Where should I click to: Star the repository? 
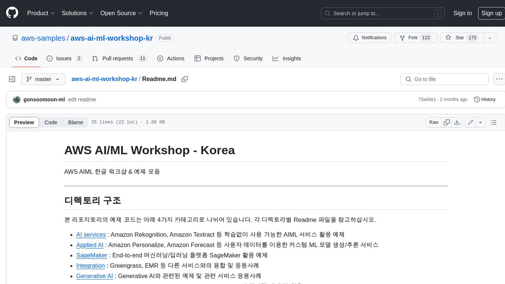coord(462,38)
